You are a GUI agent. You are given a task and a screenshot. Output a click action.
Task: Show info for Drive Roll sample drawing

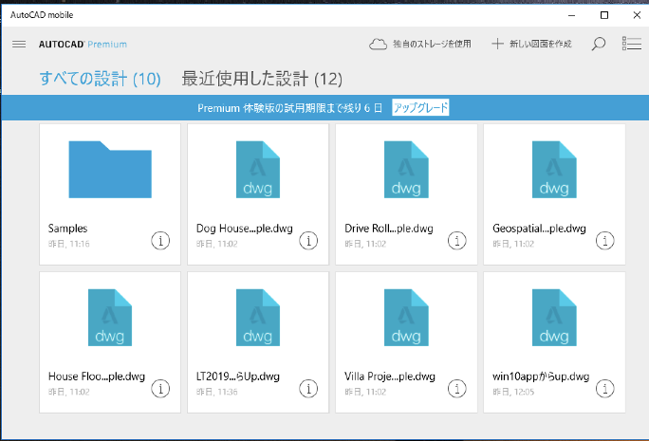pyautogui.click(x=457, y=240)
